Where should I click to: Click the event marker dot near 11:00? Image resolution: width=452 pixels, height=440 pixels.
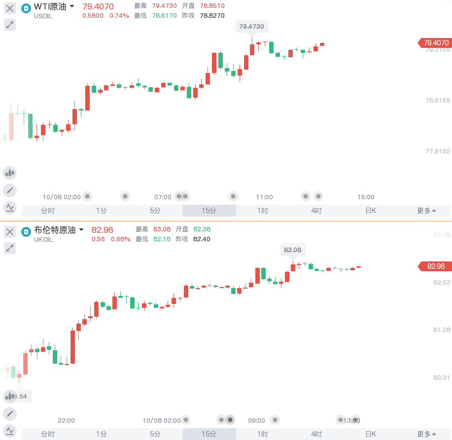(x=233, y=196)
